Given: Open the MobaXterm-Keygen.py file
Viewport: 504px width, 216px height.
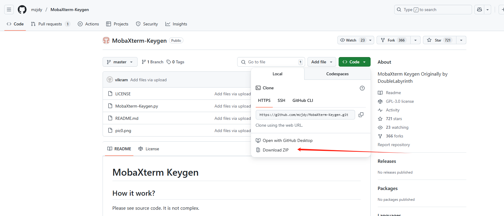Looking at the screenshot, I should point(137,106).
